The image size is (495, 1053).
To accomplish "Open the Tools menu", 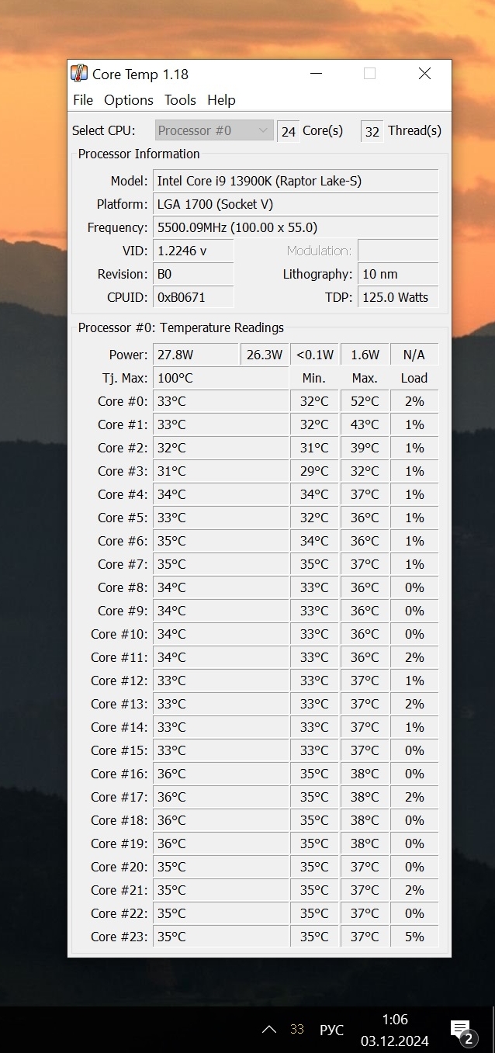I will coord(180,100).
